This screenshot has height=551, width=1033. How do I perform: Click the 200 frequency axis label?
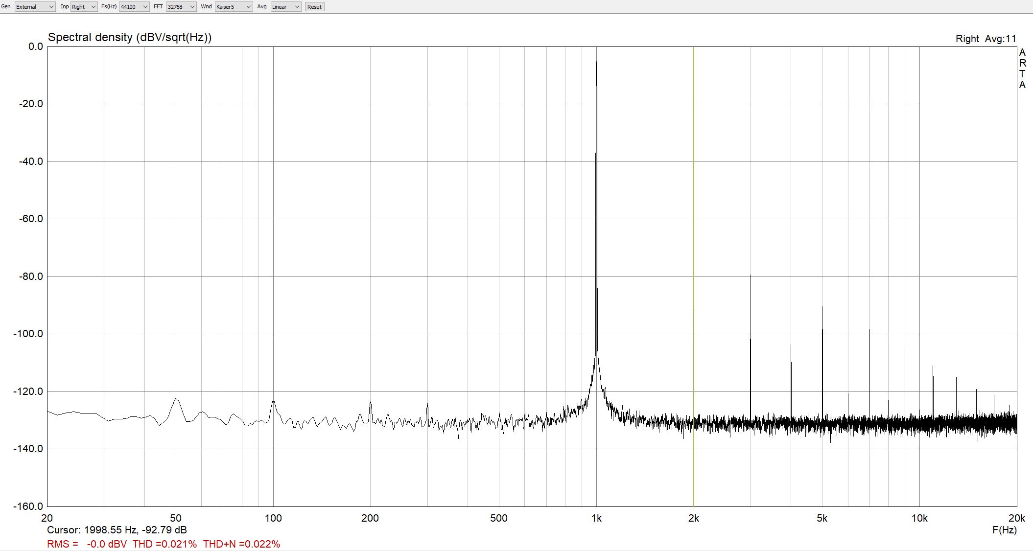(x=370, y=518)
